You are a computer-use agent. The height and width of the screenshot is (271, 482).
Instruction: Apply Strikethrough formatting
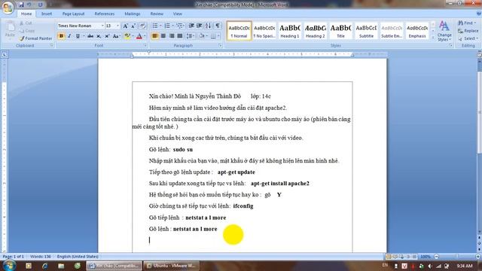point(90,36)
